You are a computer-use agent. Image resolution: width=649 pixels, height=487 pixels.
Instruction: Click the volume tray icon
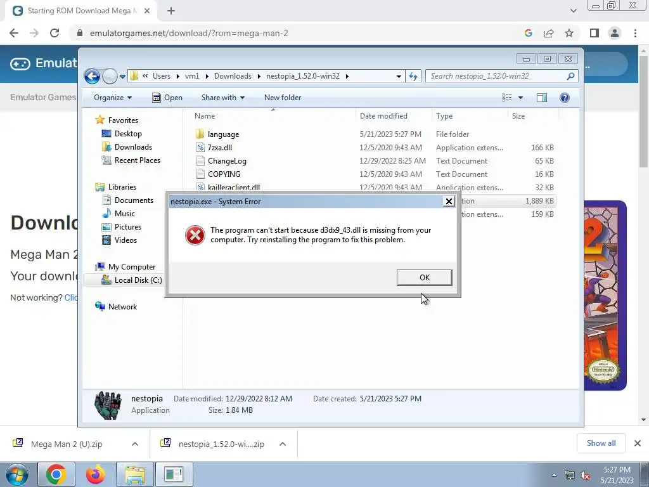pos(585,476)
